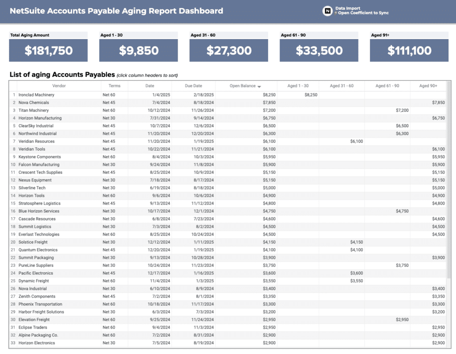Click vendor Phoenix Transportation

40,304
